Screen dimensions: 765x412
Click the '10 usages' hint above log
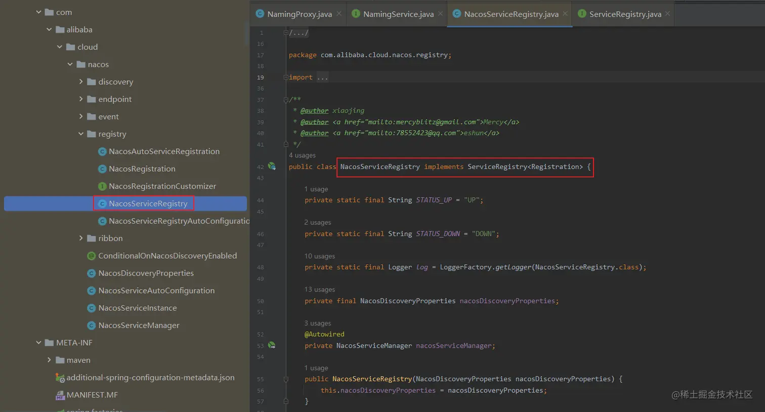(x=320, y=256)
